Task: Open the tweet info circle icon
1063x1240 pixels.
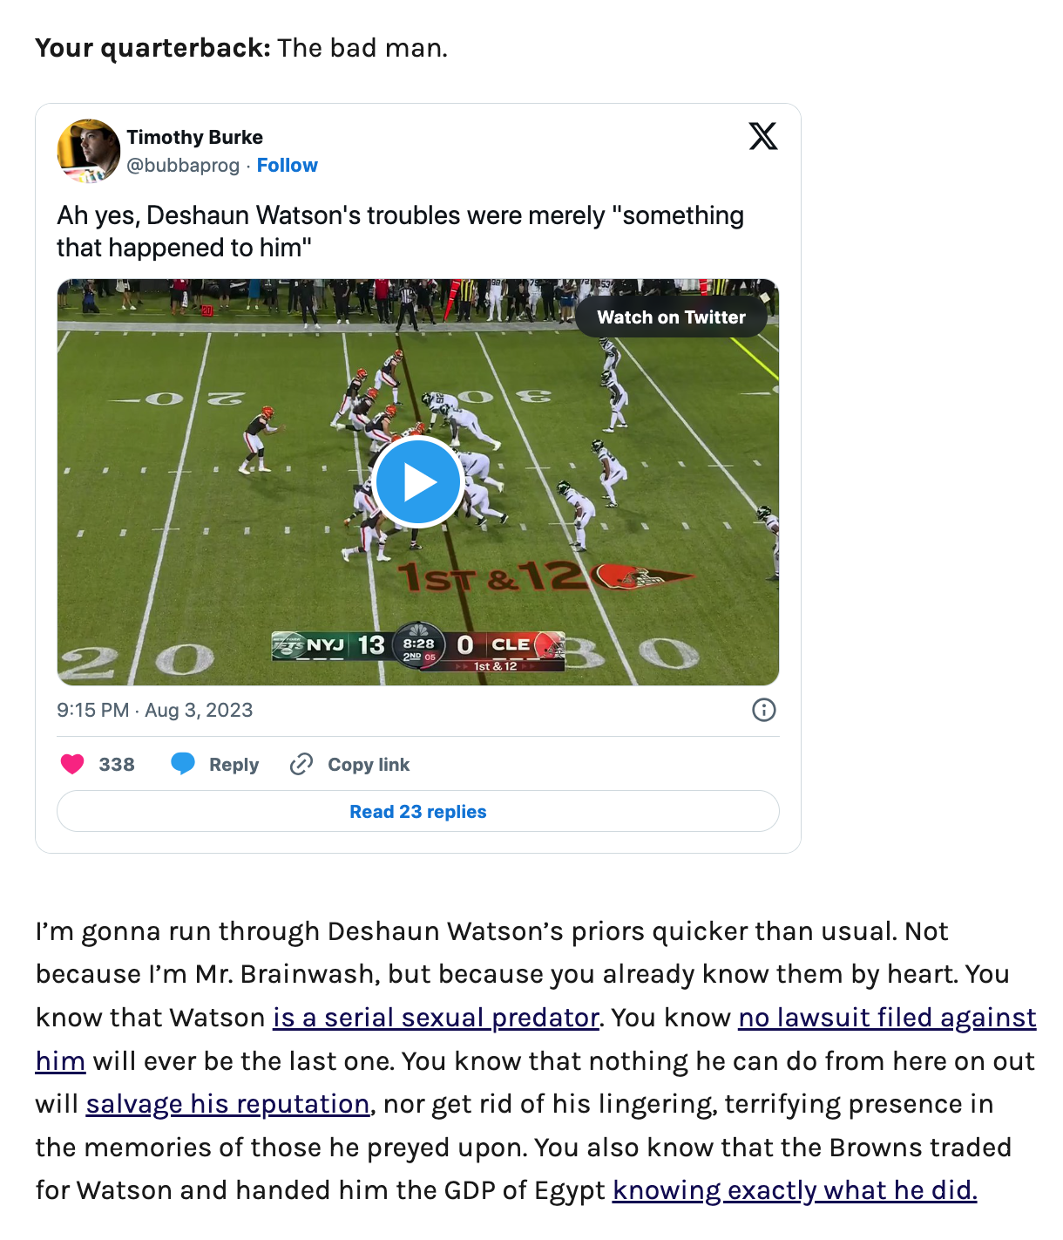Action: [x=764, y=710]
